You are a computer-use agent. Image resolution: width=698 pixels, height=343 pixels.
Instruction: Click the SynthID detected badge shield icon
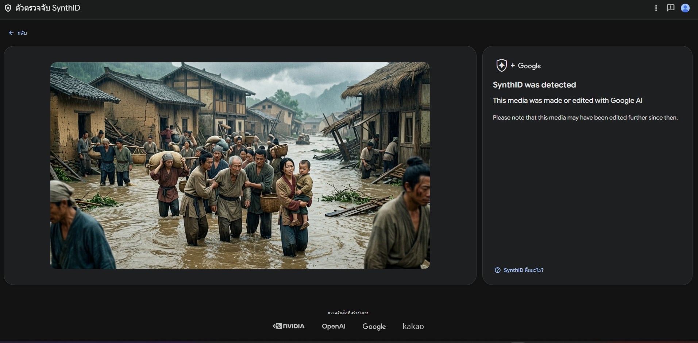coord(501,66)
